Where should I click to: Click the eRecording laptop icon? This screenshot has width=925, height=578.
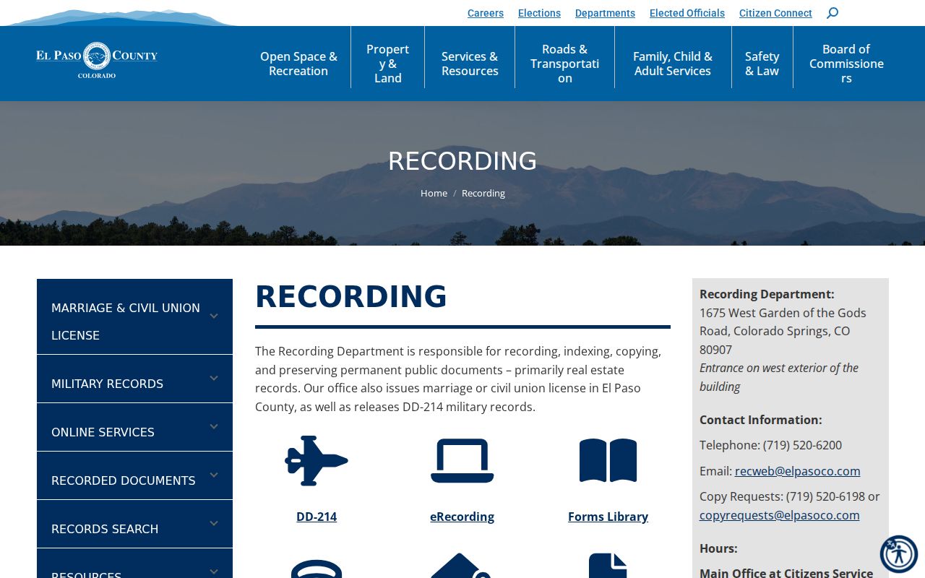(x=462, y=460)
